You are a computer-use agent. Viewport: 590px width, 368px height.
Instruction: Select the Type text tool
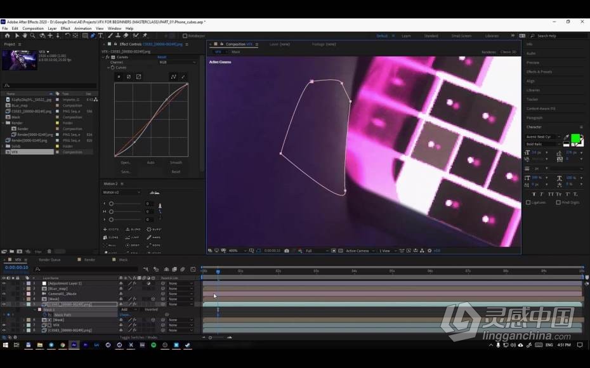click(100, 36)
